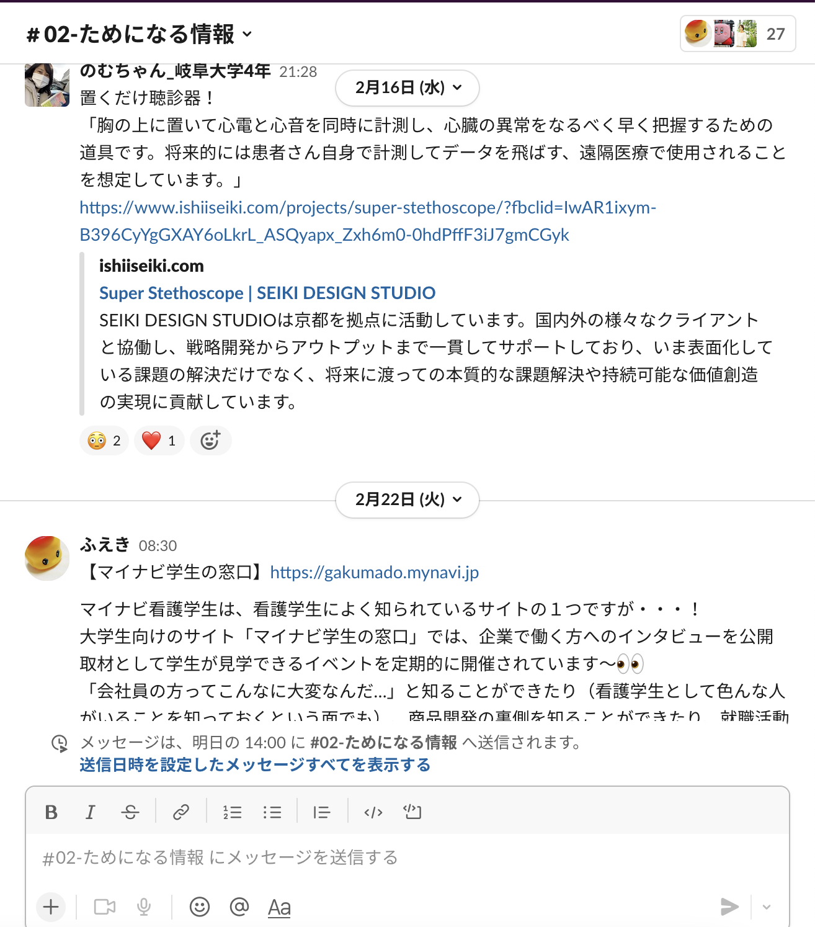This screenshot has height=927, width=815.
Task: Open the schedule send options arrow
Action: tap(767, 907)
